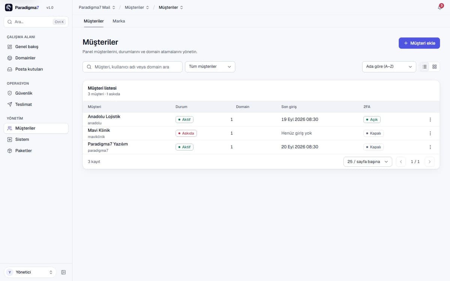Screen dimensions: 450x281
Task: Open the sidebar Ara search box
Action: point(36,22)
